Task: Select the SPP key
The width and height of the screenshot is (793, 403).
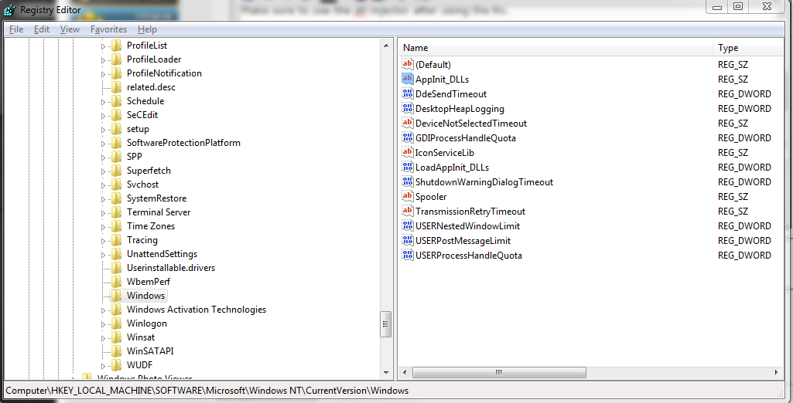Action: (135, 157)
